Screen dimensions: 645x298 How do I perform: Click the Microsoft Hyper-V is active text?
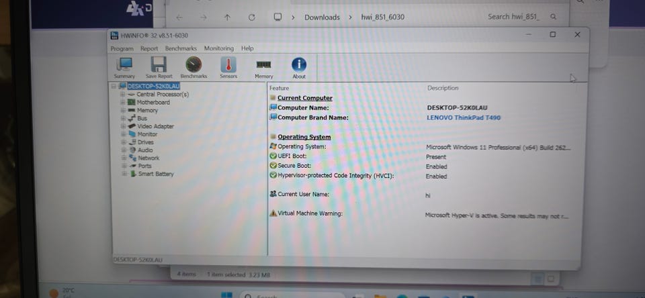click(497, 215)
